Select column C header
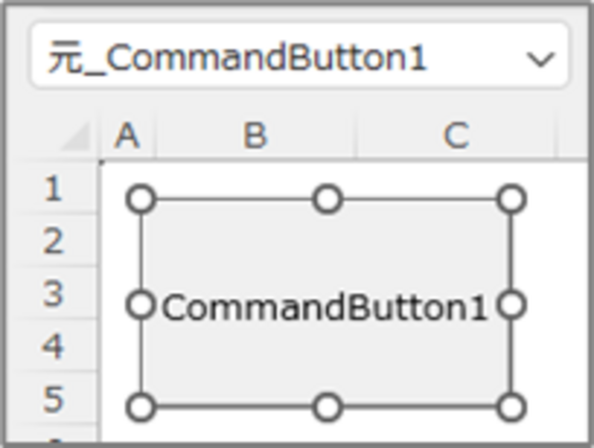This screenshot has width=594, height=448. pos(456,136)
